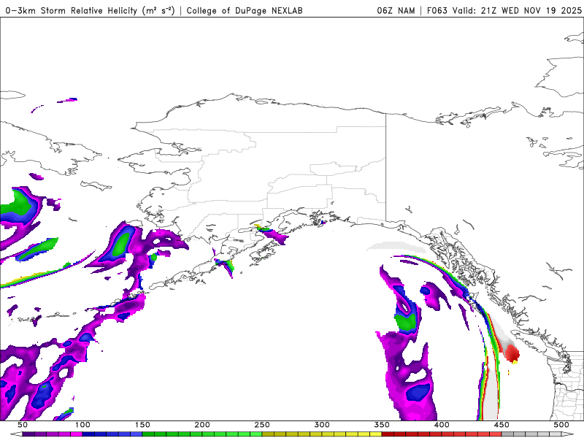The image size is (584, 438).
Task: Click the red helicity maximum blob off Vancouver Island
Action: point(512,353)
